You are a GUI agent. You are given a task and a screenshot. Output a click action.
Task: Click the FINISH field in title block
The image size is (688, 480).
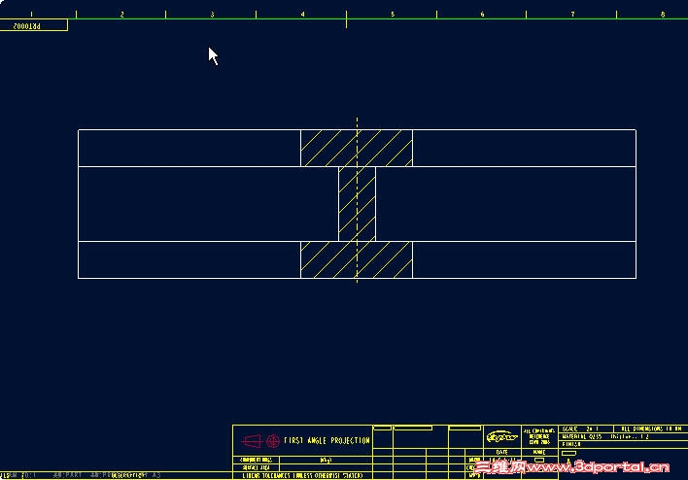pyautogui.click(x=571, y=444)
